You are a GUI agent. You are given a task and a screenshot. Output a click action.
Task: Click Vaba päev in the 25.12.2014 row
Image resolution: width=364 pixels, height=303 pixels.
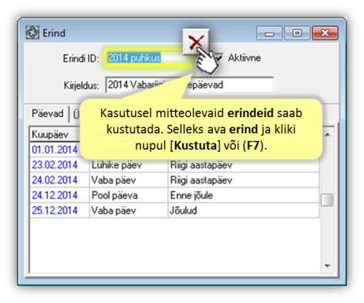pos(129,210)
